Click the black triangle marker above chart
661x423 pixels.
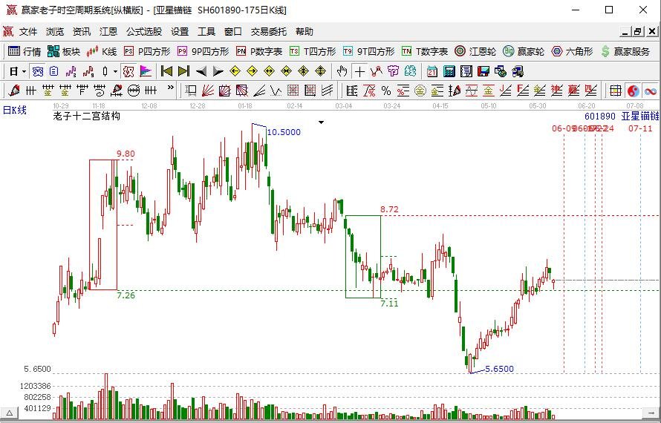point(322,122)
